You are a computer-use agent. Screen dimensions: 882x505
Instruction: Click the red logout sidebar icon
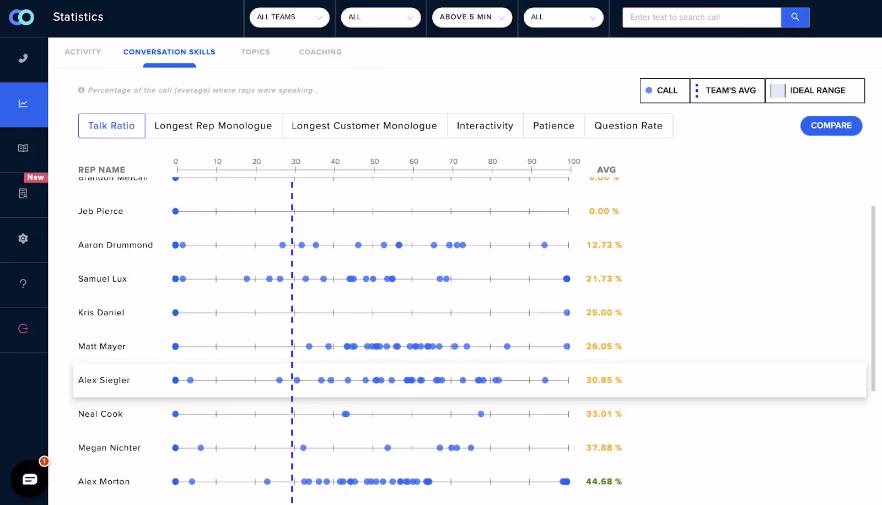coord(23,329)
